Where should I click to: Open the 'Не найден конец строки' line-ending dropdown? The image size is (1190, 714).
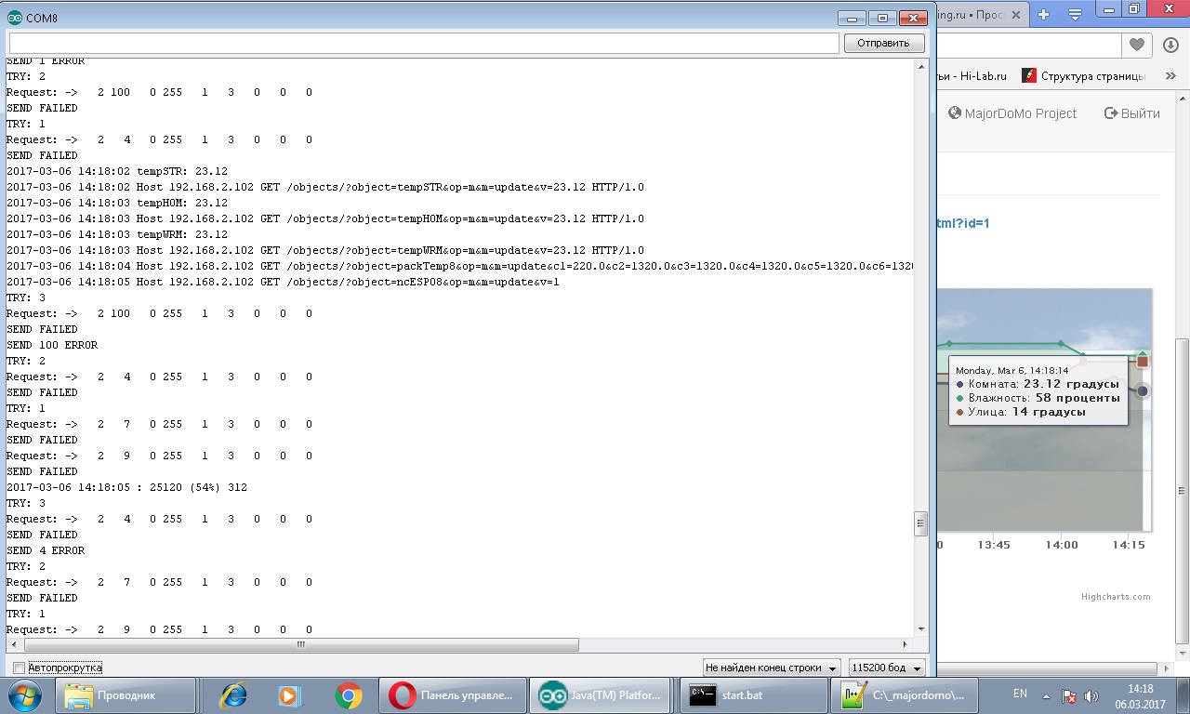pos(772,668)
